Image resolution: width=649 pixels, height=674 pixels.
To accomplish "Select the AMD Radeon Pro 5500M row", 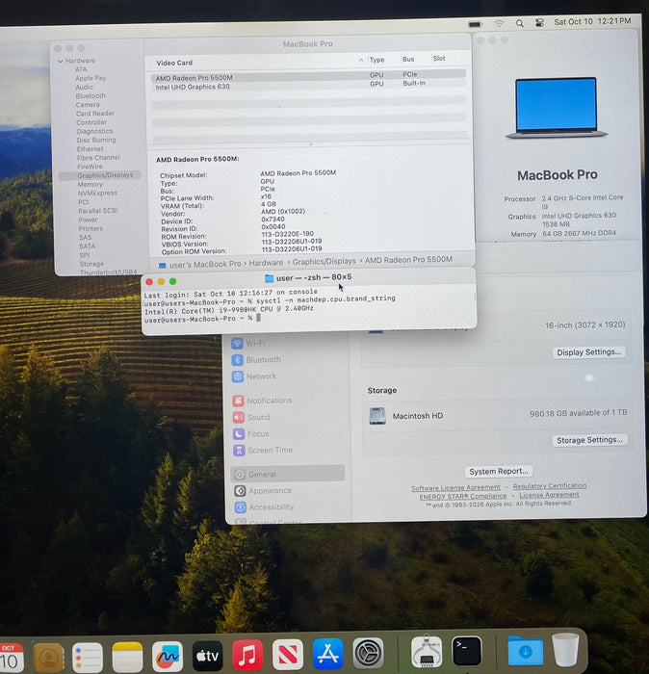I will pos(308,76).
